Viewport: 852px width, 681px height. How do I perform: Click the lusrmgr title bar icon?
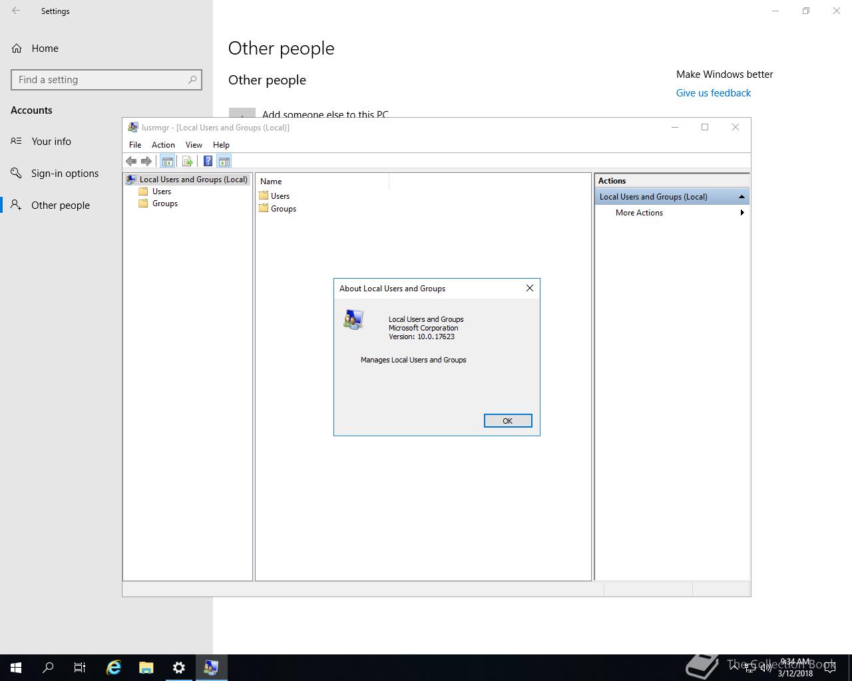tap(133, 128)
